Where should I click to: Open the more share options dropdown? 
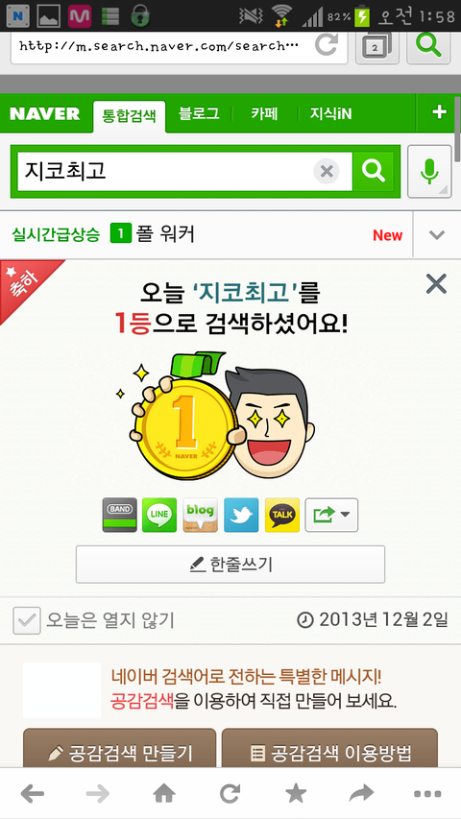click(331, 515)
